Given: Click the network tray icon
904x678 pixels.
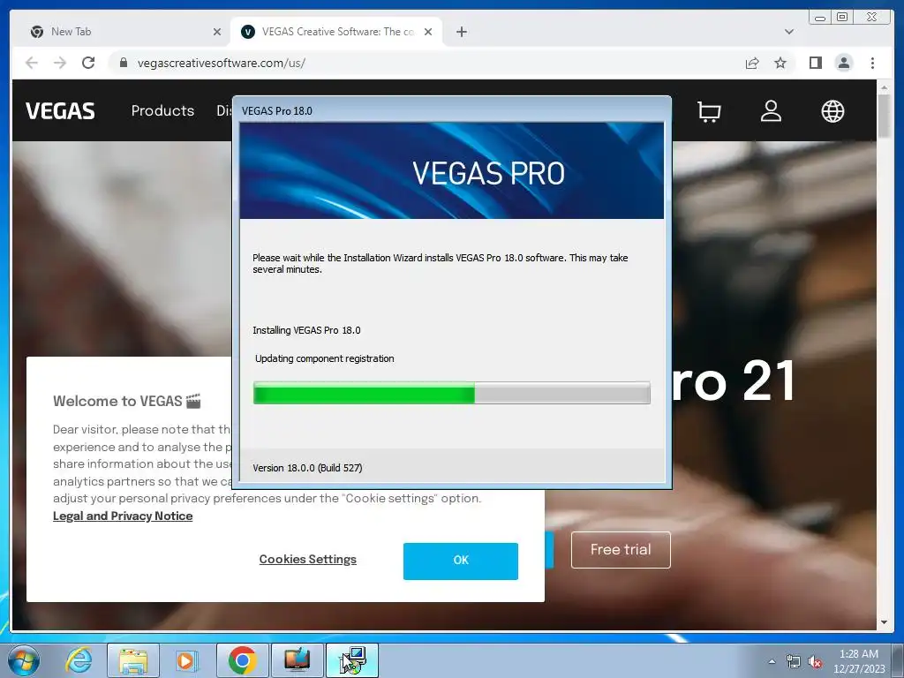Looking at the screenshot, I should tap(794, 661).
